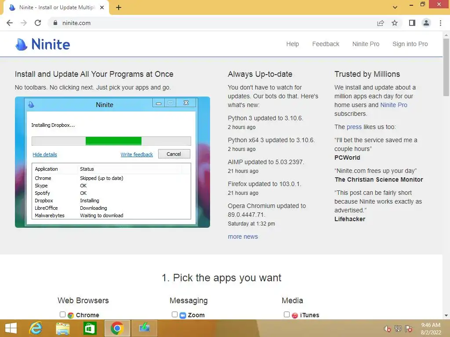Click the 'Messaging' heading
The height and width of the screenshot is (337, 450).
click(x=189, y=301)
